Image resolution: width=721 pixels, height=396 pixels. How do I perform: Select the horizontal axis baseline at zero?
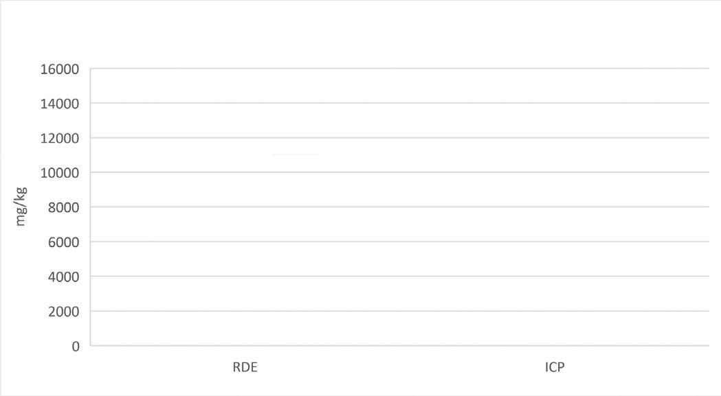point(399,346)
